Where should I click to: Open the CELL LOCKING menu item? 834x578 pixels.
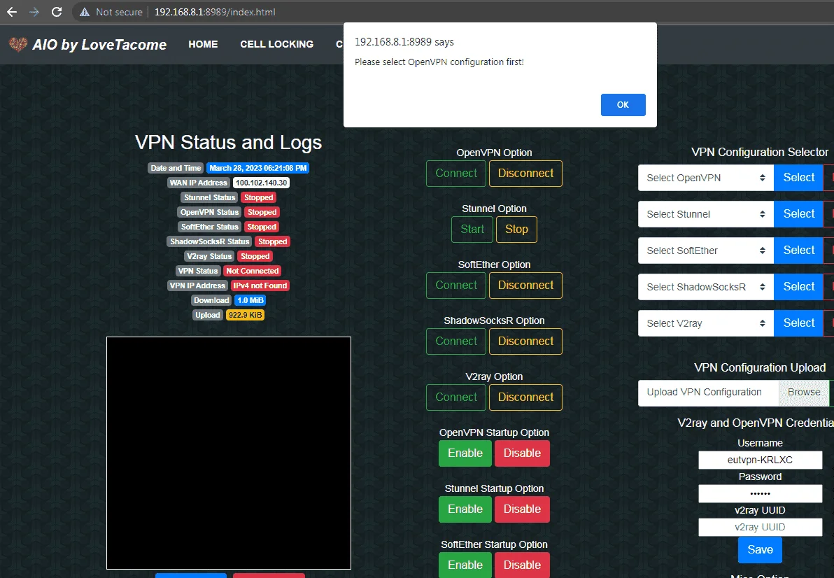click(x=276, y=44)
